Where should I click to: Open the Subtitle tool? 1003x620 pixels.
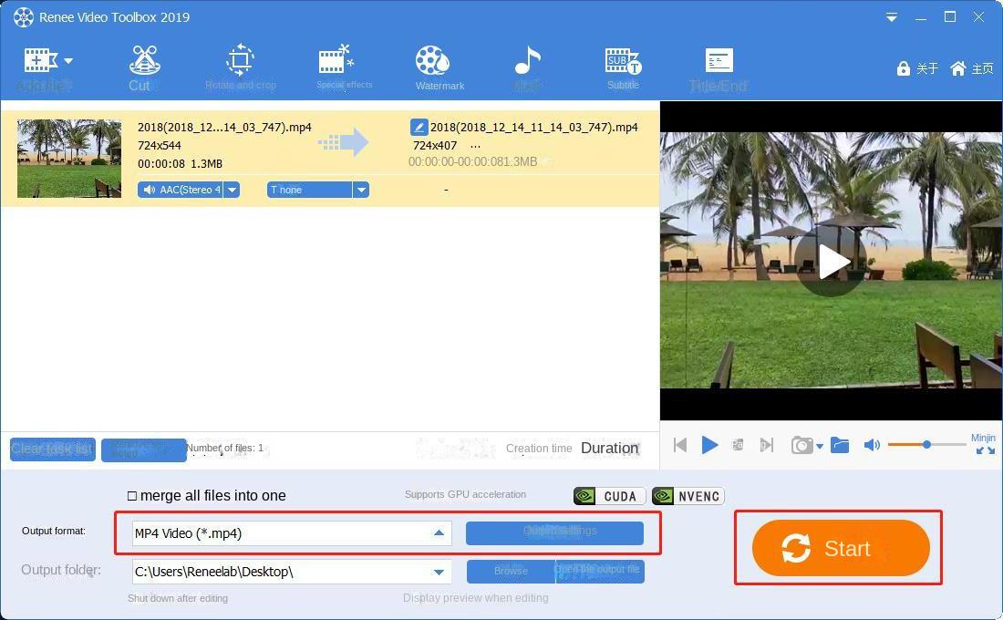click(x=623, y=67)
